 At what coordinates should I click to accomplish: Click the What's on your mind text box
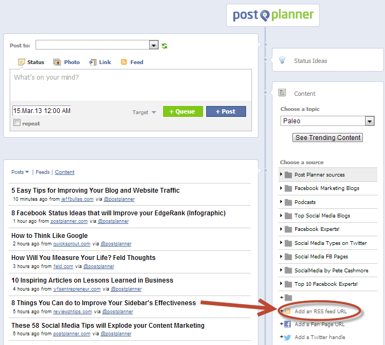click(131, 85)
